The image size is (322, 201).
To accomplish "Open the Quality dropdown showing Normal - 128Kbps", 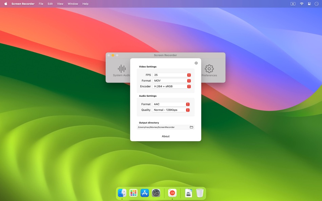I will [171, 110].
